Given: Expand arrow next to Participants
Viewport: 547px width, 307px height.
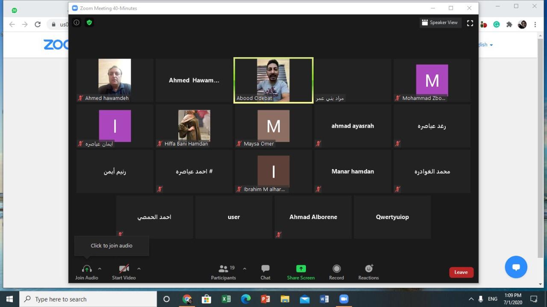Looking at the screenshot, I should (244, 269).
